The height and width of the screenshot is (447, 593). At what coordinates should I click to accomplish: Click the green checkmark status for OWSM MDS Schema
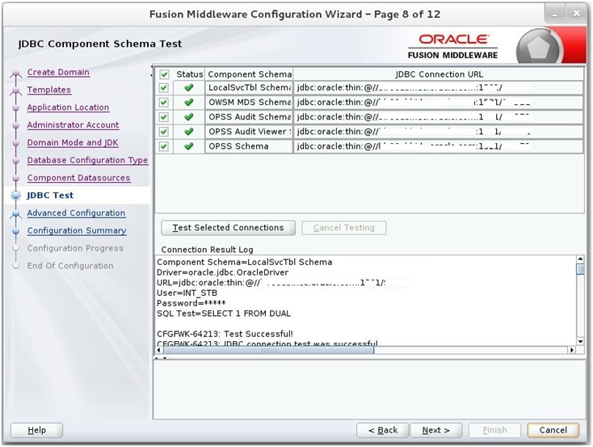point(189,102)
